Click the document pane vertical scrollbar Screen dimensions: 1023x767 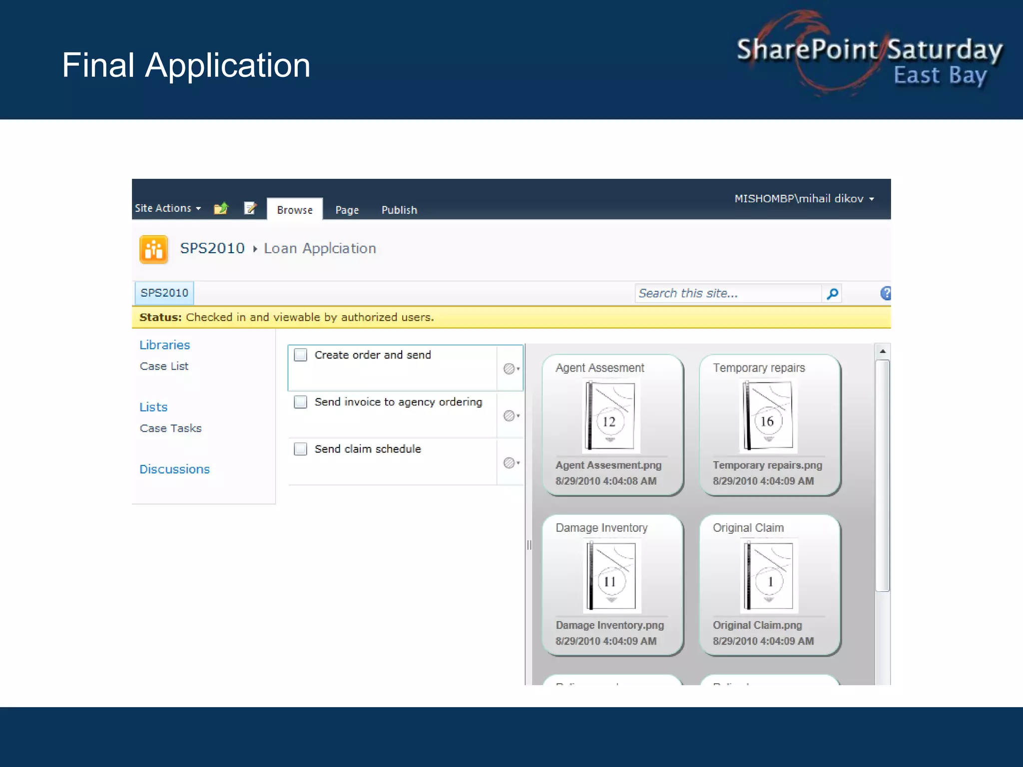[x=883, y=474]
